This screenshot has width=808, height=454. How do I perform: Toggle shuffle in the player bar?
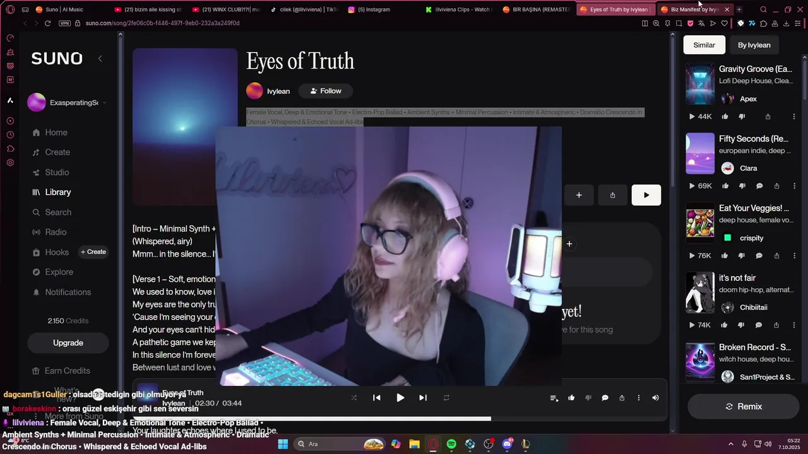(x=353, y=398)
